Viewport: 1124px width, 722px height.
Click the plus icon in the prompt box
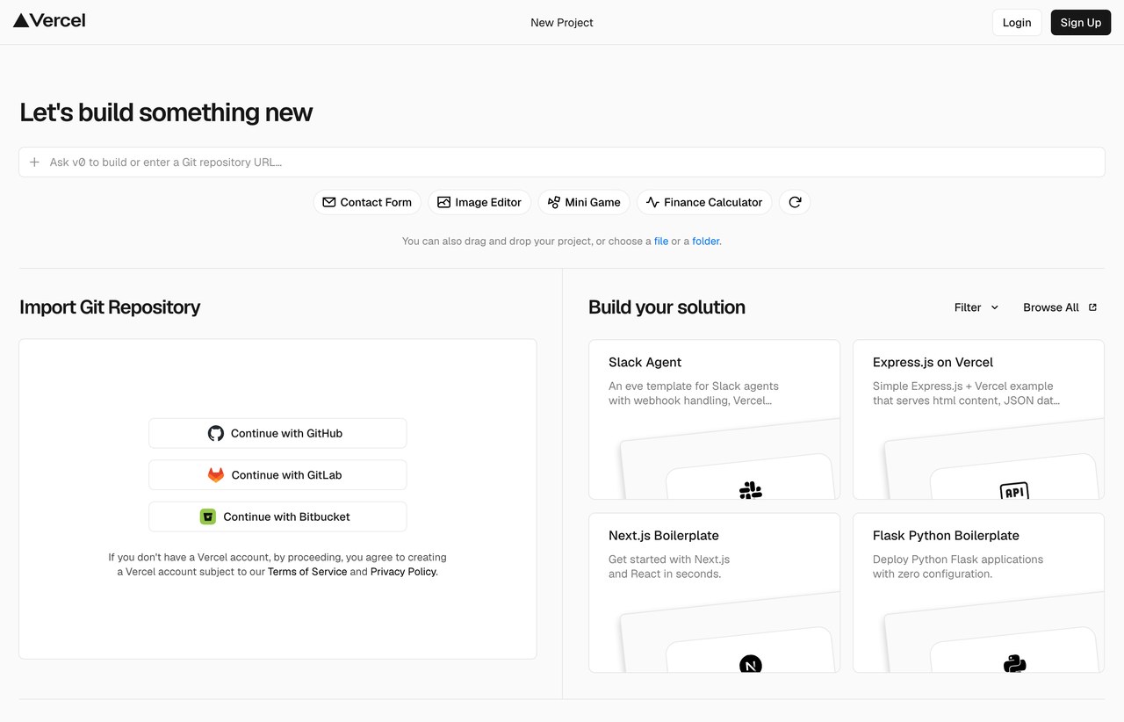coord(35,162)
